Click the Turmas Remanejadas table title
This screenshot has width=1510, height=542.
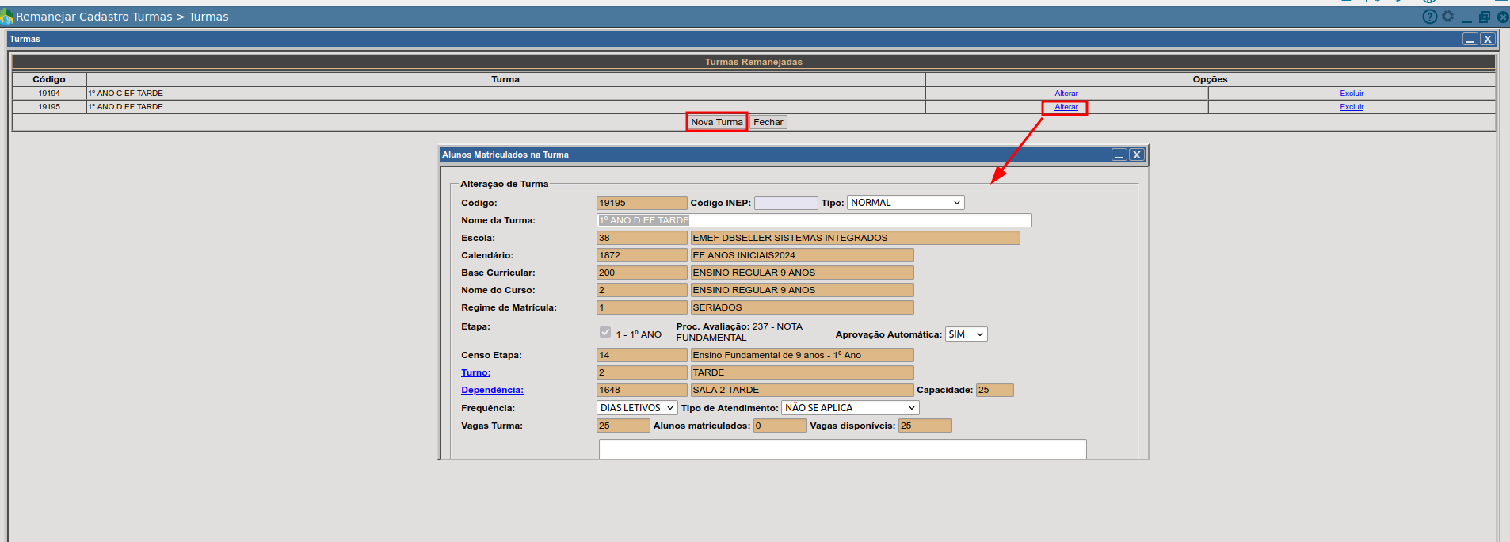coord(753,62)
